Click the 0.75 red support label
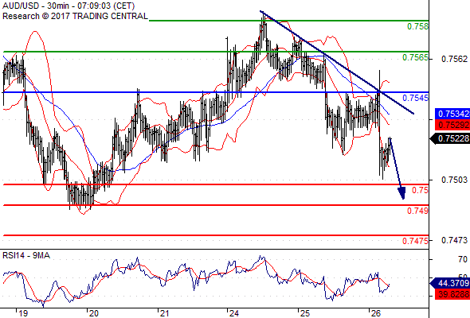 click(420, 190)
